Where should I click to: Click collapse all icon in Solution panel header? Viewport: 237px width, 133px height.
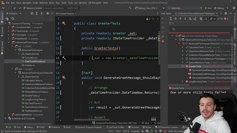[41, 13]
